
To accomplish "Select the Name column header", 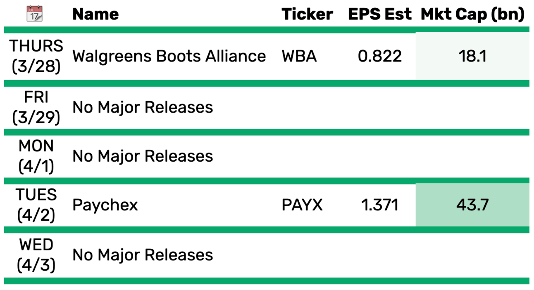I will [95, 14].
